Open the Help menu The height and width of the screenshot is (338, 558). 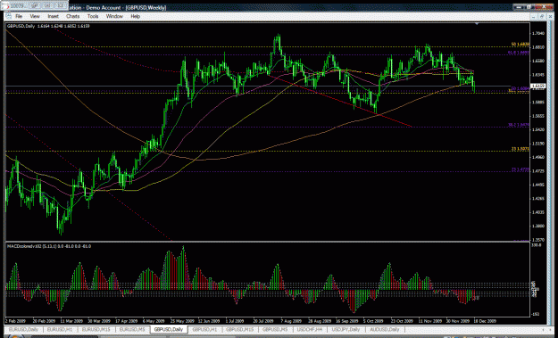point(135,16)
